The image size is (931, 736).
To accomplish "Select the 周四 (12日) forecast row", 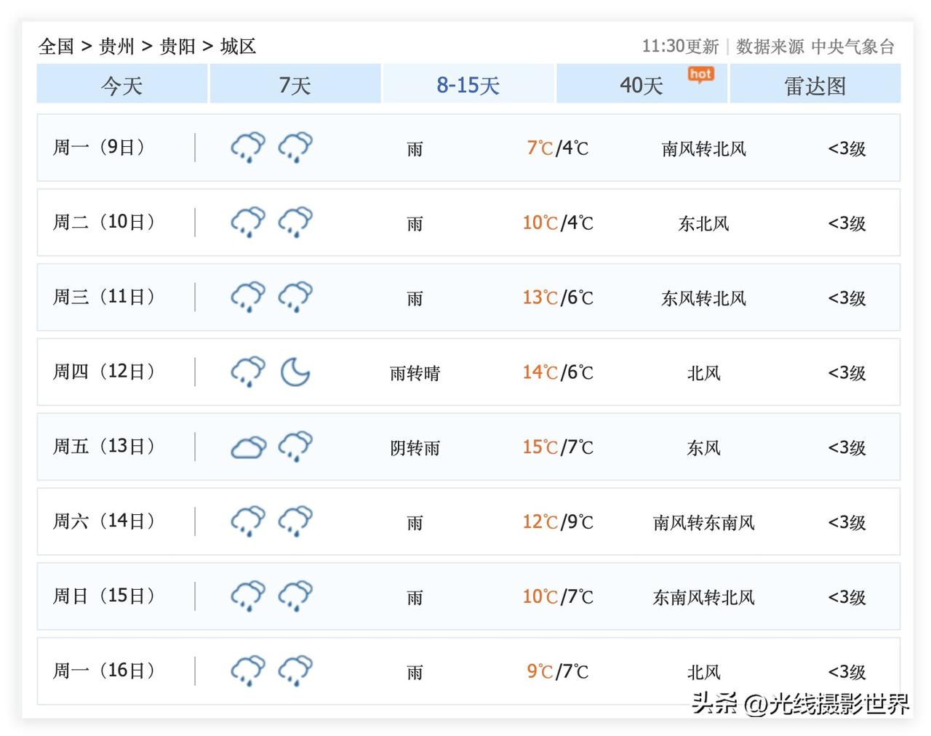I will coord(465,372).
